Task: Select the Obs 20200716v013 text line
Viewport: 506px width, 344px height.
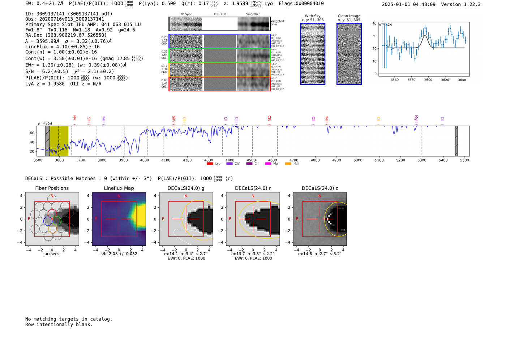Action: 65,19
